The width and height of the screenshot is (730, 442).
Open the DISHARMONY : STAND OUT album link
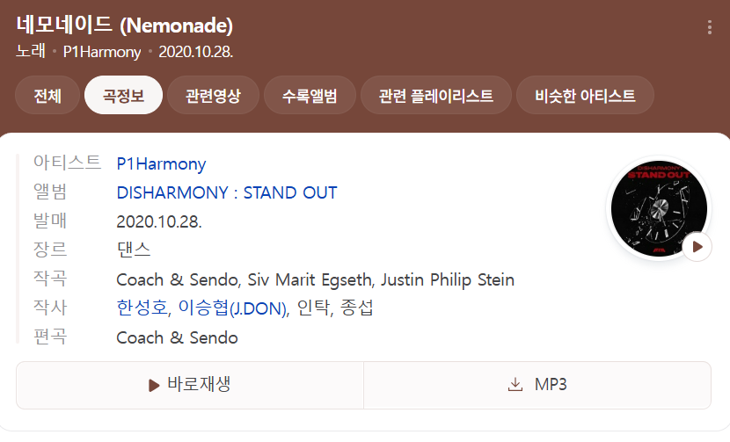coord(227,192)
